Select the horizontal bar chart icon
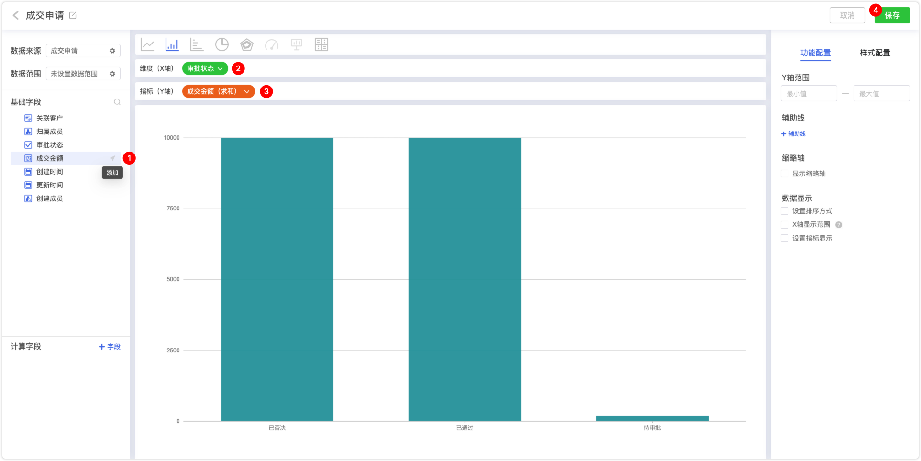The width and height of the screenshot is (921, 461). coord(197,44)
